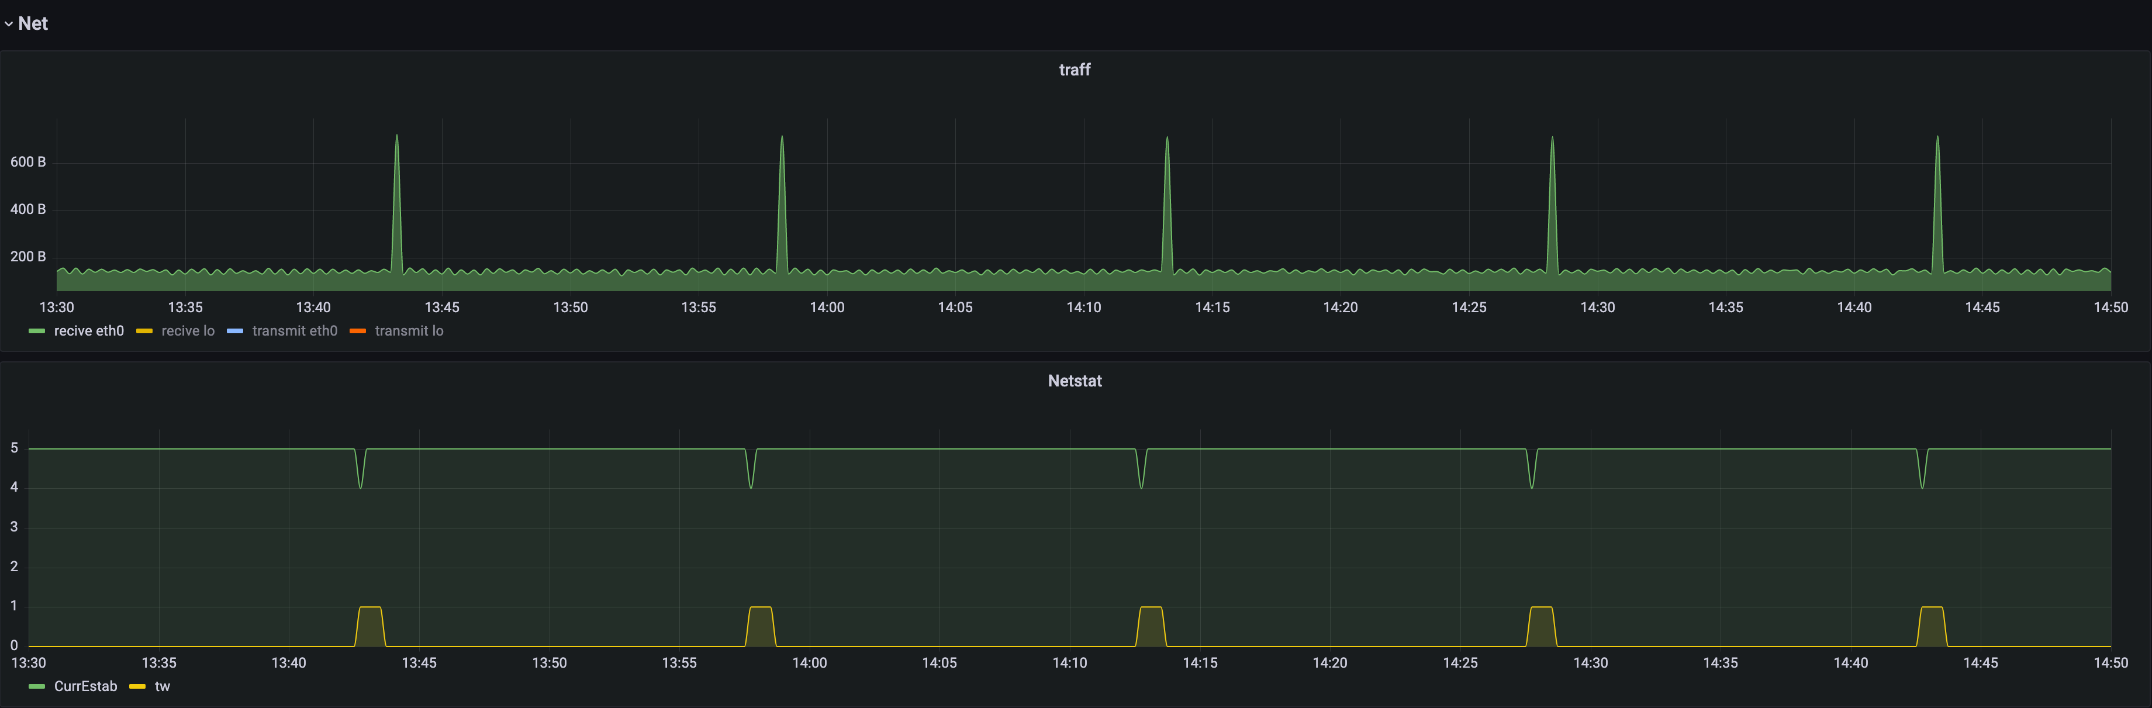The width and height of the screenshot is (2152, 708).
Task: Open the traff panel title menu
Action: 1075,70
